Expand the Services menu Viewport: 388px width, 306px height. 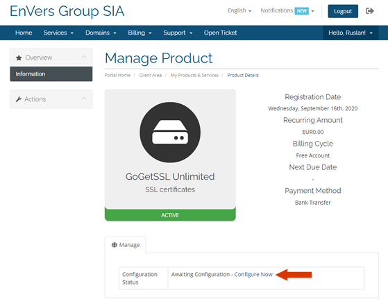58,33
